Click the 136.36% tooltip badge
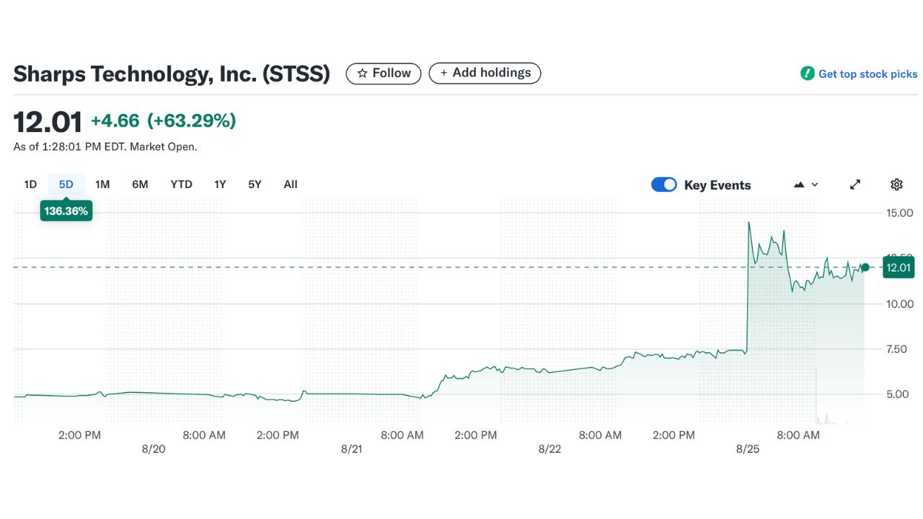This screenshot has height=519, width=923. coord(66,211)
